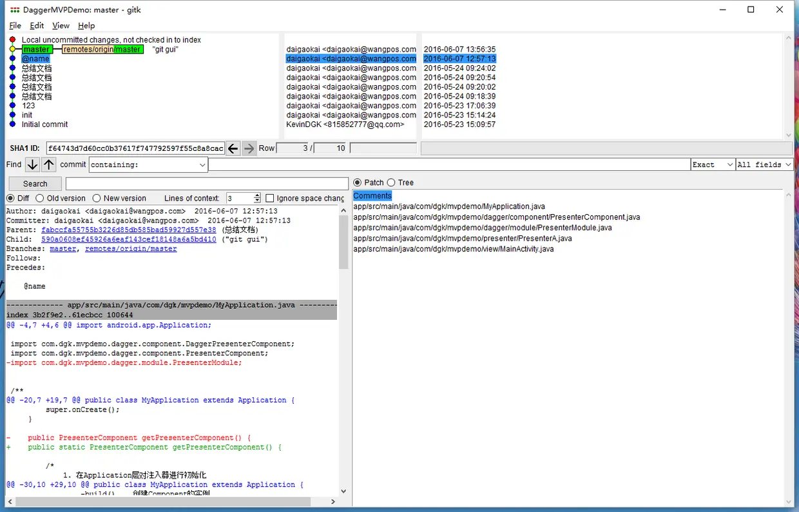The image size is (799, 512).
Task: Click the KevinDGK author entry
Action: [345, 124]
